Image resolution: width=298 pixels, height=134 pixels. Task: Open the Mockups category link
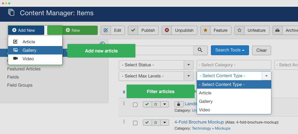click(222, 128)
